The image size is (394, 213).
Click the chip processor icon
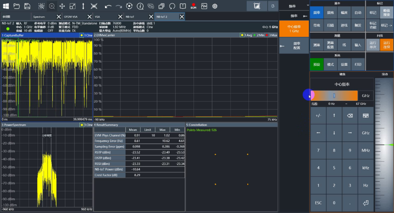[x=215, y=6]
